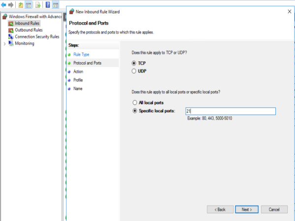This screenshot has width=295, height=221.
Task: Click the Back arrow toolbar icon
Action: pos(3,5)
